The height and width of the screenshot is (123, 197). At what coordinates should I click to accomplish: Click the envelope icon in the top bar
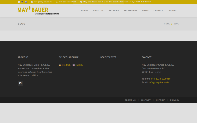click(32, 2)
